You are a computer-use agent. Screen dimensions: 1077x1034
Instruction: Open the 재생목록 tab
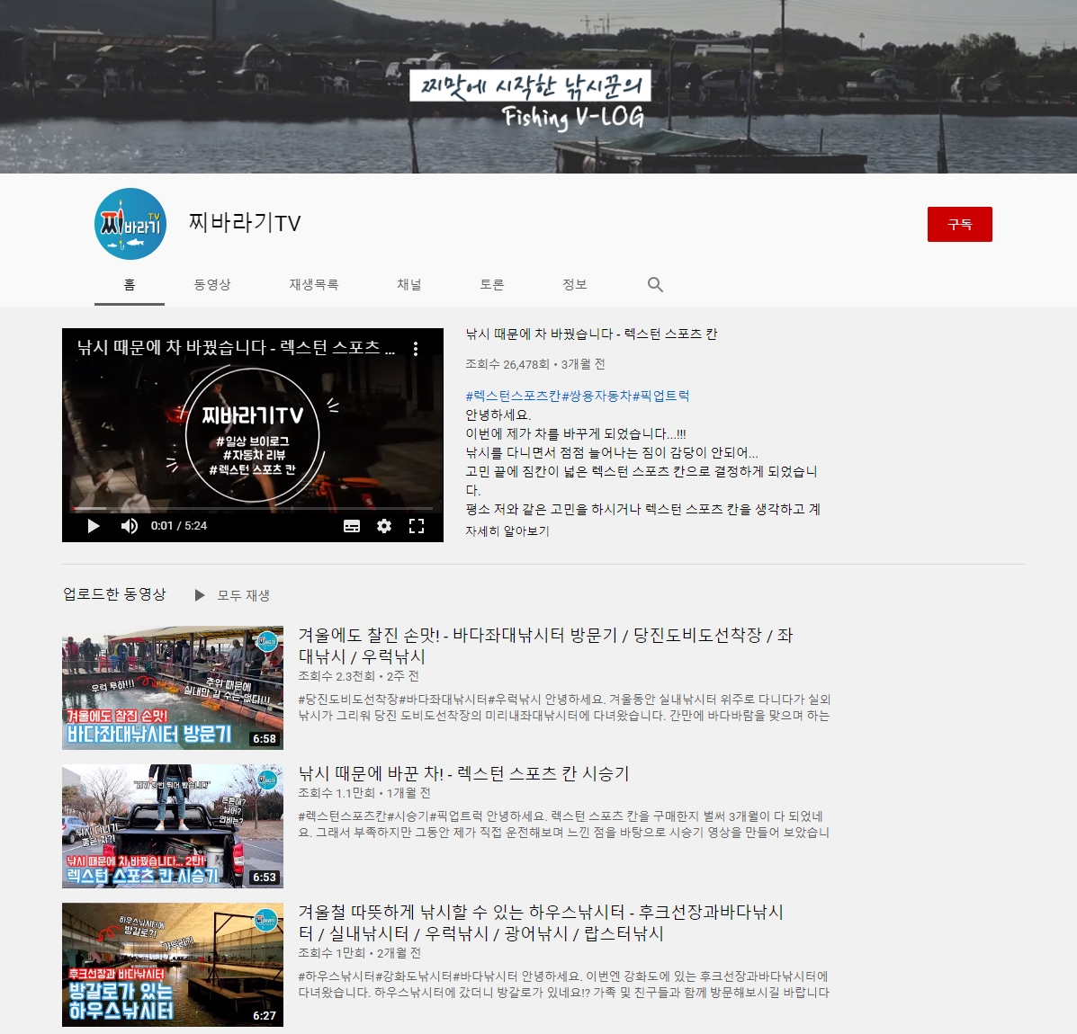[x=313, y=285]
